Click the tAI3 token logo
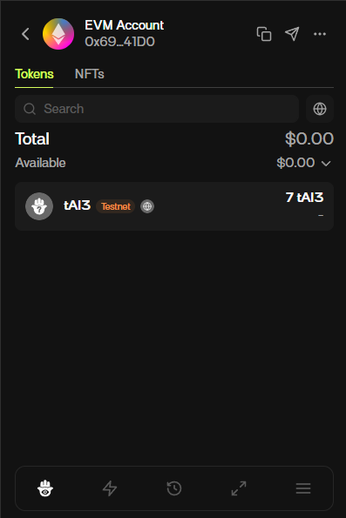 pos(39,206)
